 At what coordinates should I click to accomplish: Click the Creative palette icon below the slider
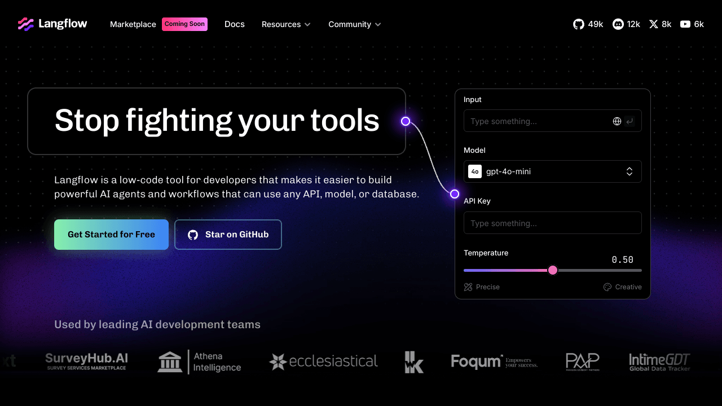click(x=607, y=287)
